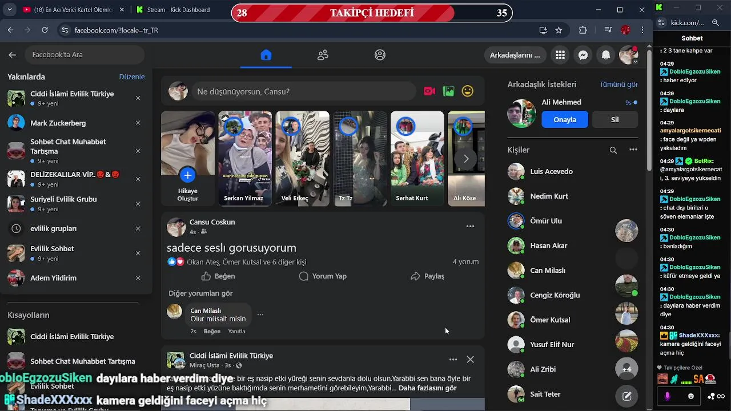Add feeling emoji from composer icon

(x=468, y=91)
